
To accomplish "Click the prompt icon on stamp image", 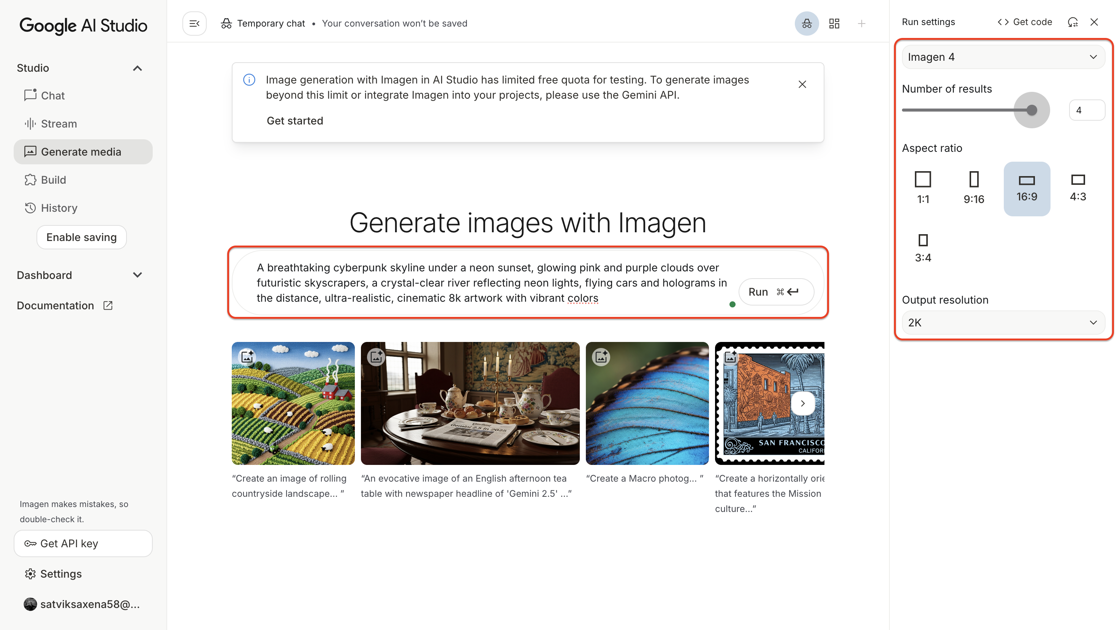I will coord(730,357).
